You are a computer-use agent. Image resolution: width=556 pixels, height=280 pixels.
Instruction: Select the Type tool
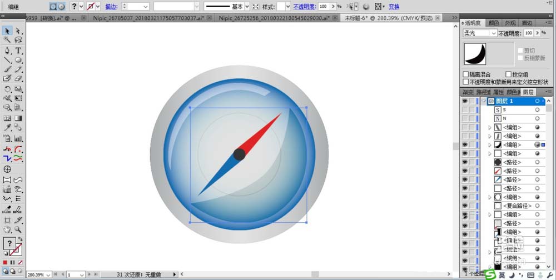tap(18, 51)
